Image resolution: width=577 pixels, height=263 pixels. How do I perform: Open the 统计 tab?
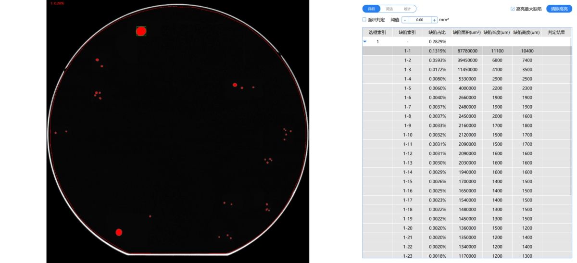point(407,9)
